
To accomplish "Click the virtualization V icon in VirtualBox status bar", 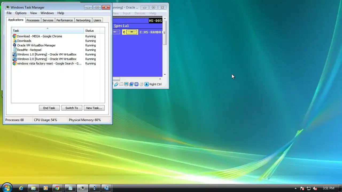I will [x=137, y=84].
